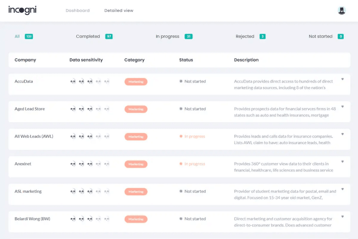Filter by In progress requests

pyautogui.click(x=168, y=37)
